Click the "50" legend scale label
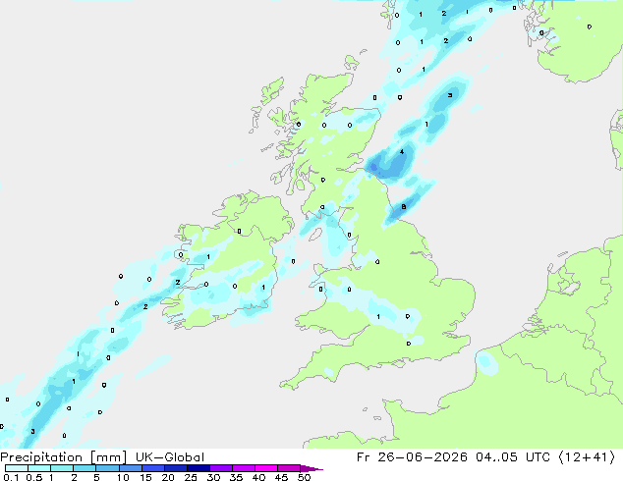Image resolution: width=623 pixels, height=481 pixels. [304, 477]
